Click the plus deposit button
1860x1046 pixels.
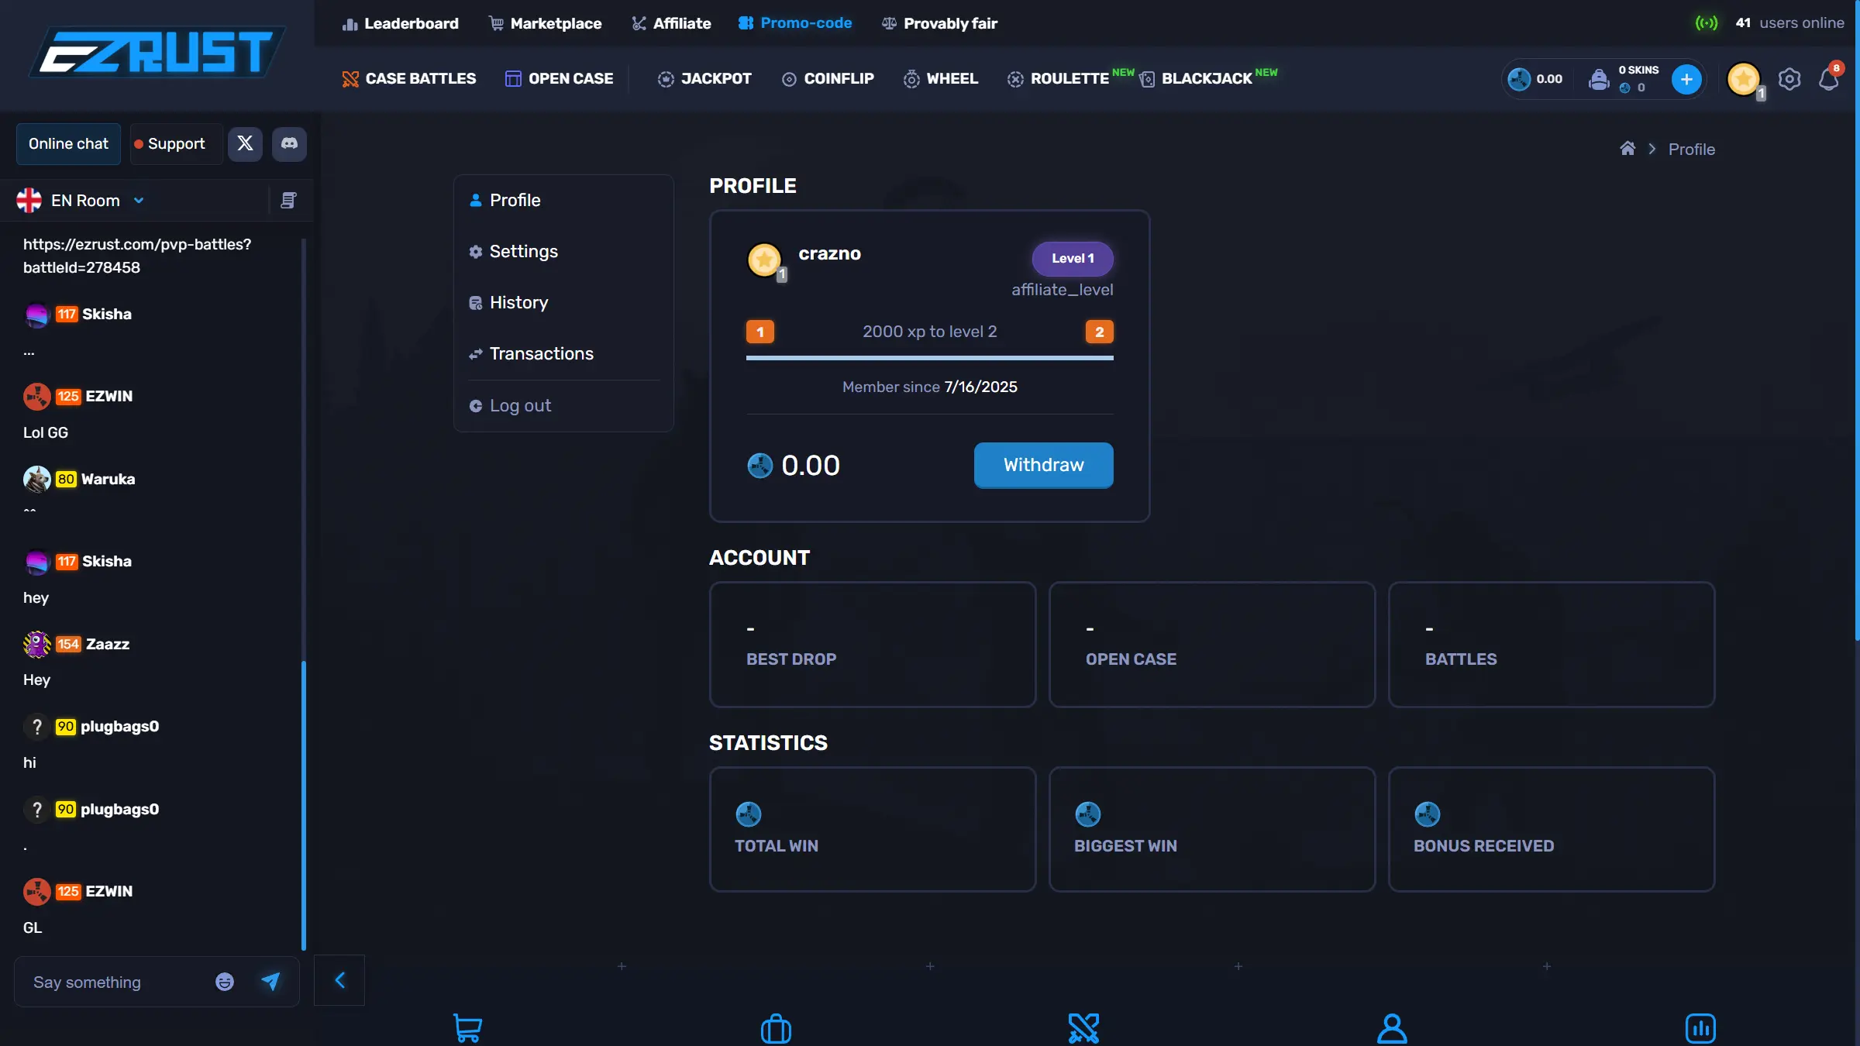(1686, 79)
